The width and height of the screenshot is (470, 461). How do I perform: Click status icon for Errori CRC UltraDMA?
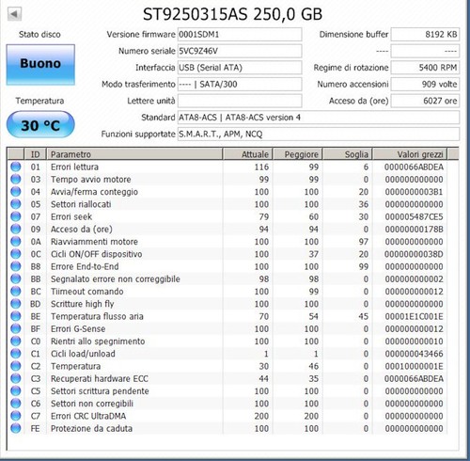16,416
